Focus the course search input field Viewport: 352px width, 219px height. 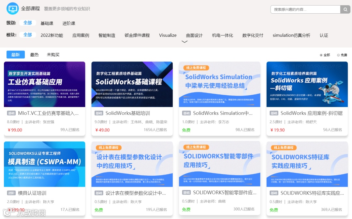point(305,9)
